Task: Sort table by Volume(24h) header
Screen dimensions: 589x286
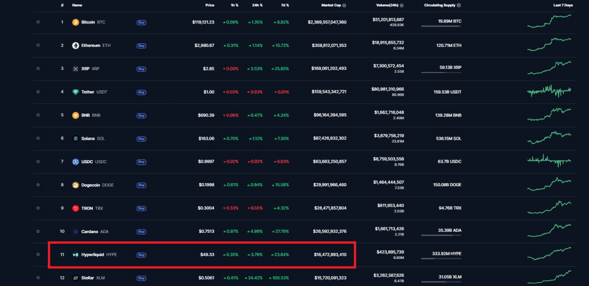Action: pyautogui.click(x=387, y=6)
